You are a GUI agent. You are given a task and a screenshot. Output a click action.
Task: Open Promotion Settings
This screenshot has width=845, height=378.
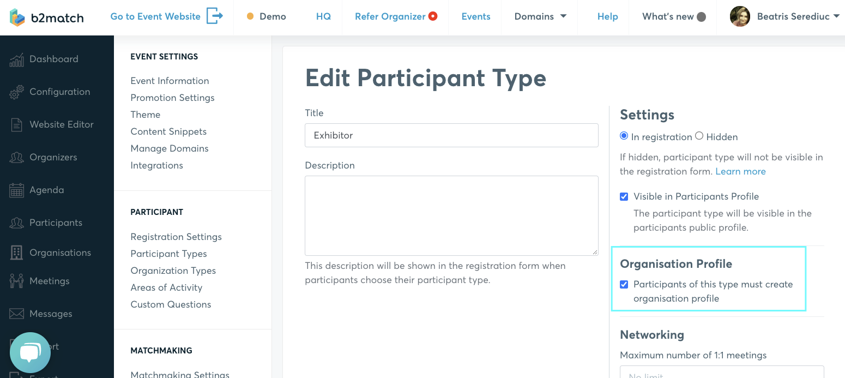pyautogui.click(x=172, y=98)
